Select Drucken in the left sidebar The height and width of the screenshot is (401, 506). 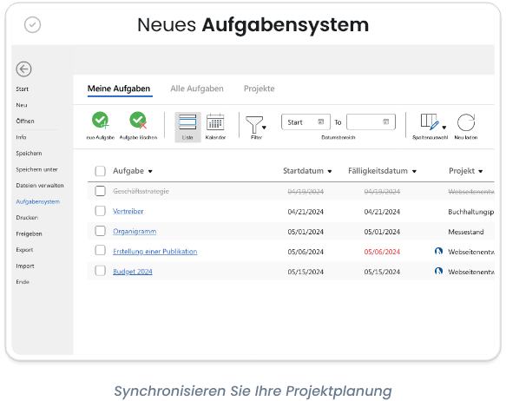point(27,218)
